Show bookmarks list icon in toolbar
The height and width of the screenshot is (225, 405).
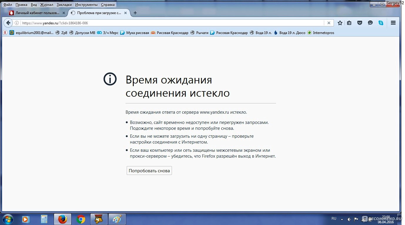[349, 23]
